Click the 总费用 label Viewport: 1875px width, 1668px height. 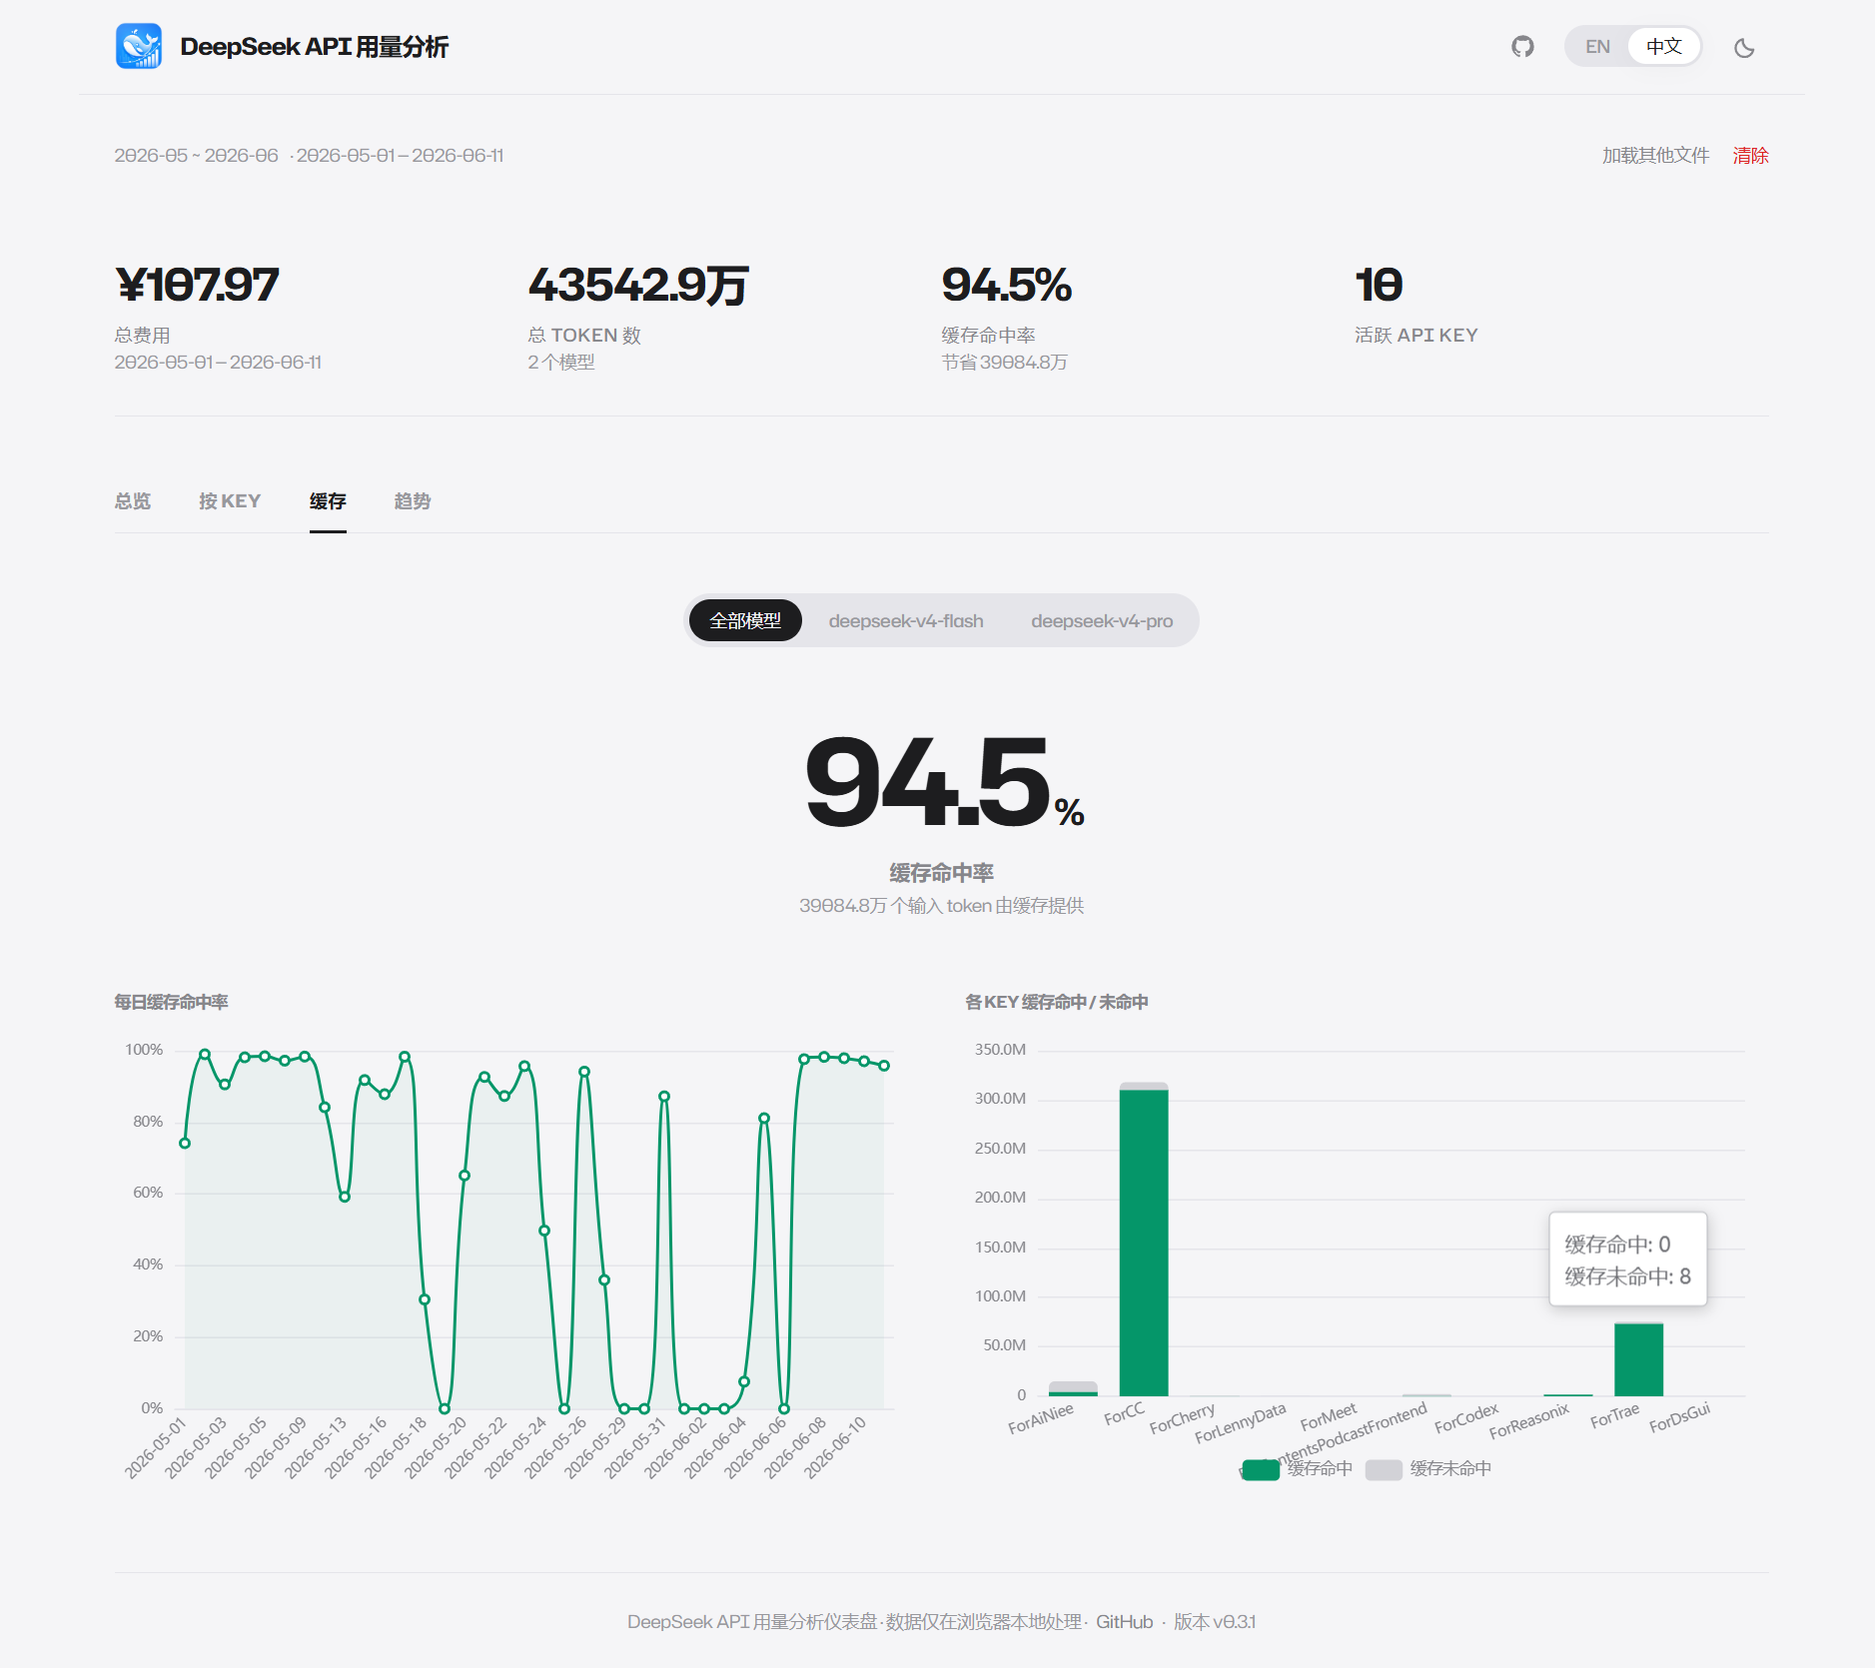click(x=142, y=336)
